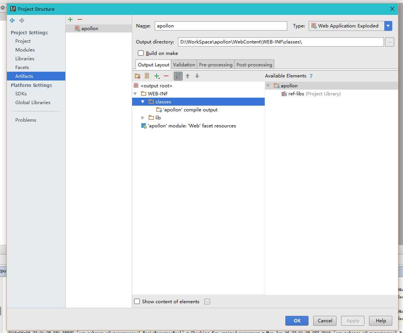
Task: Select ref-libs Project Library item
Action: point(311,94)
